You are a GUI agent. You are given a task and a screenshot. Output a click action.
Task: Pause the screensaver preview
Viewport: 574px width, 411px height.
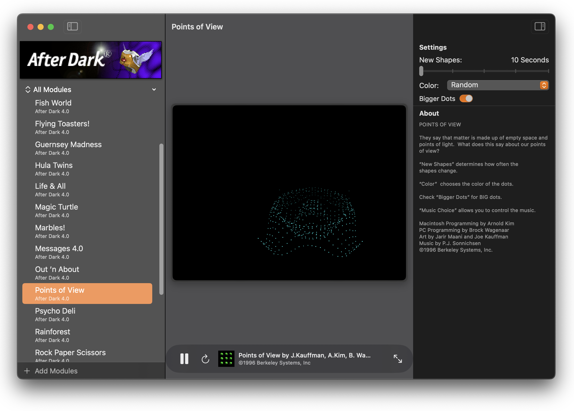click(x=184, y=359)
